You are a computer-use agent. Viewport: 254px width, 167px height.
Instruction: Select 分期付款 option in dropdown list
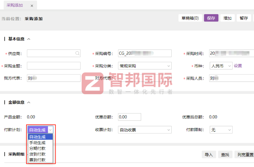pos(37,148)
